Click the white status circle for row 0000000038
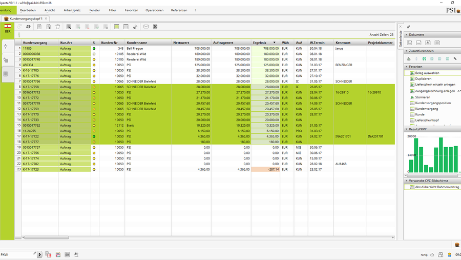 tap(94, 54)
